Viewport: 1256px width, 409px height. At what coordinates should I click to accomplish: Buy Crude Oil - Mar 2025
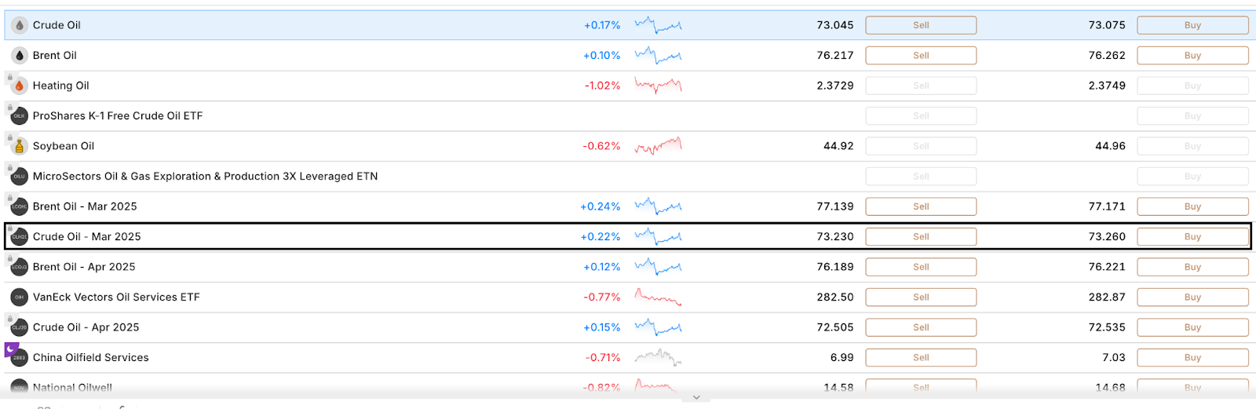(x=1192, y=237)
